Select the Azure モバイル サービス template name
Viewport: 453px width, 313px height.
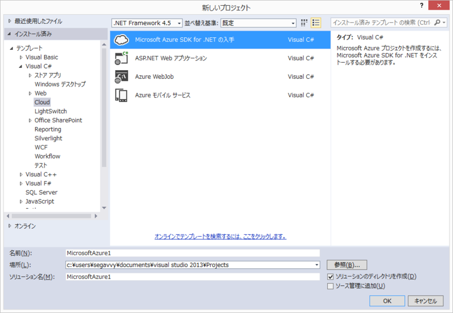click(163, 95)
